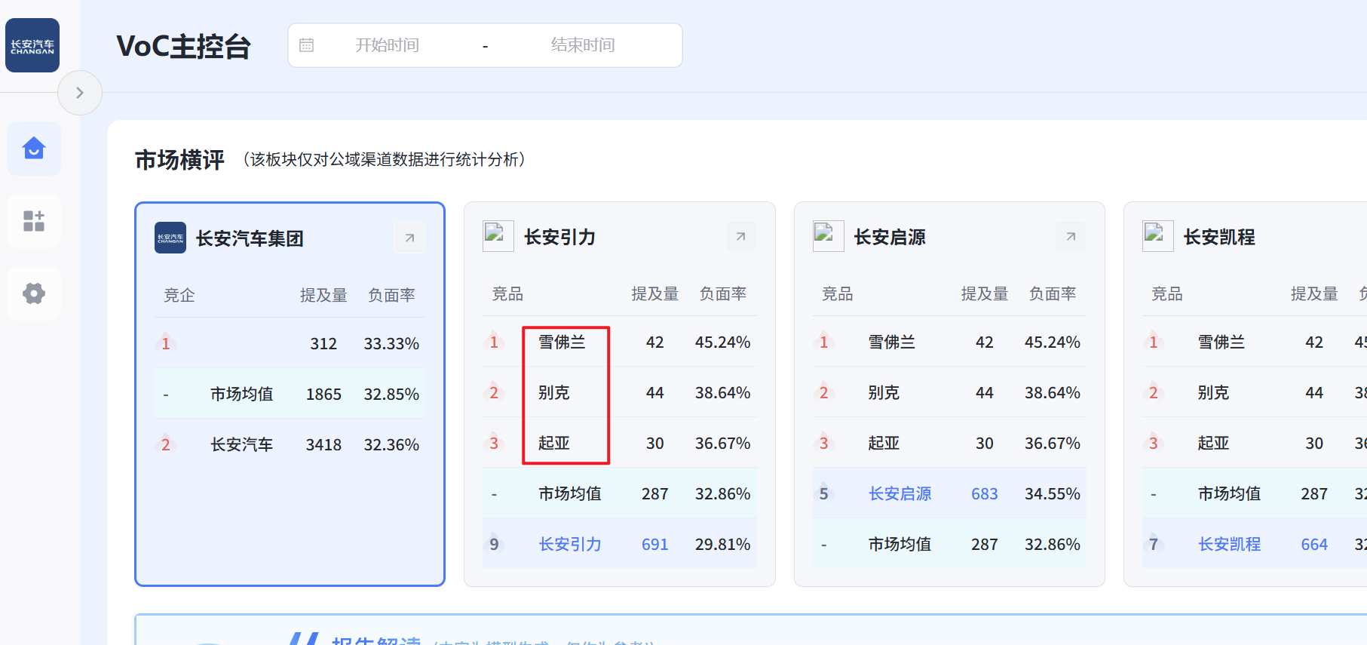The height and width of the screenshot is (645, 1367).
Task: Click 竞品 header in 长安启源 card
Action: pos(837,293)
